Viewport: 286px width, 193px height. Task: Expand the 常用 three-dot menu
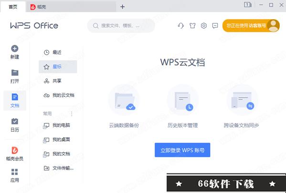coord(72,114)
